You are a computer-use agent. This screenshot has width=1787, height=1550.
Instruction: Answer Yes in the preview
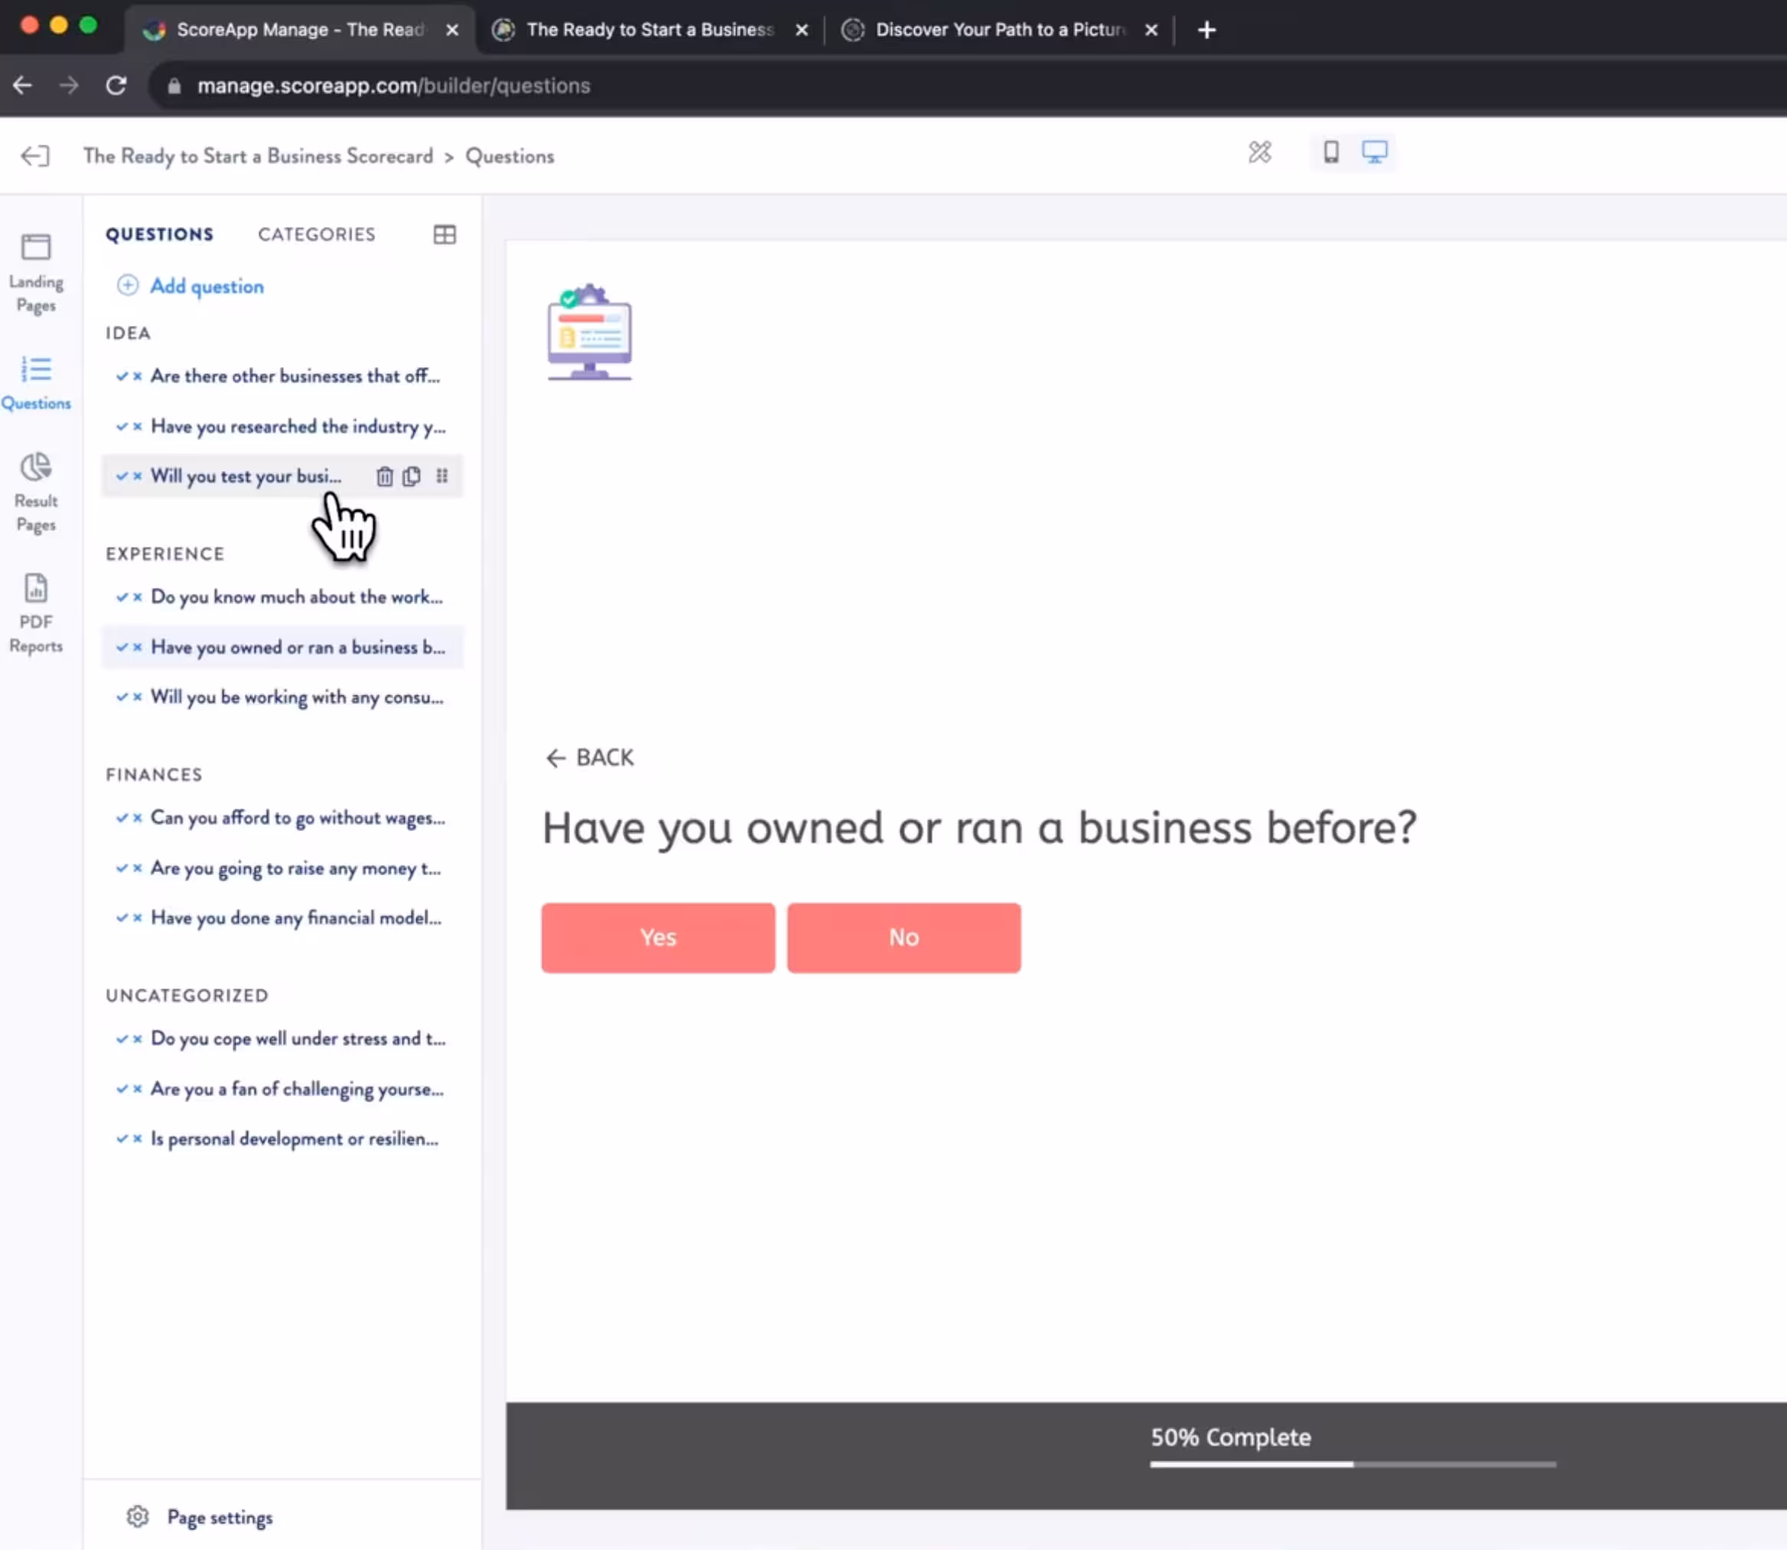[658, 938]
